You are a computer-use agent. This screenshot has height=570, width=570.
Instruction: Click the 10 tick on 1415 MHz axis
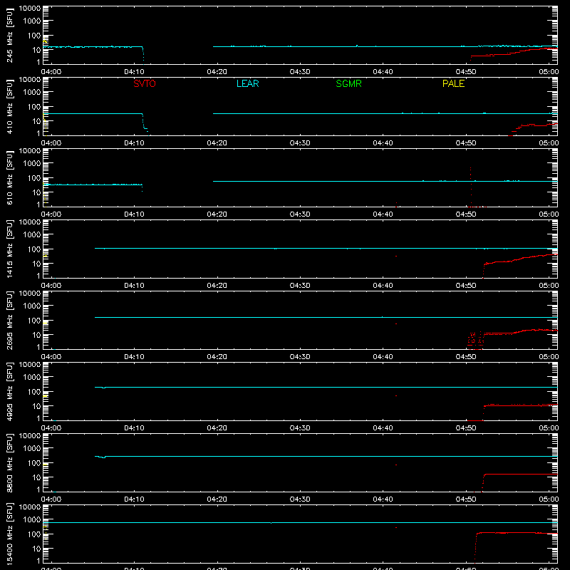(x=36, y=264)
